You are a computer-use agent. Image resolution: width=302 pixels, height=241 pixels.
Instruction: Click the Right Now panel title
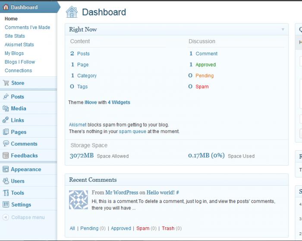point(83,29)
